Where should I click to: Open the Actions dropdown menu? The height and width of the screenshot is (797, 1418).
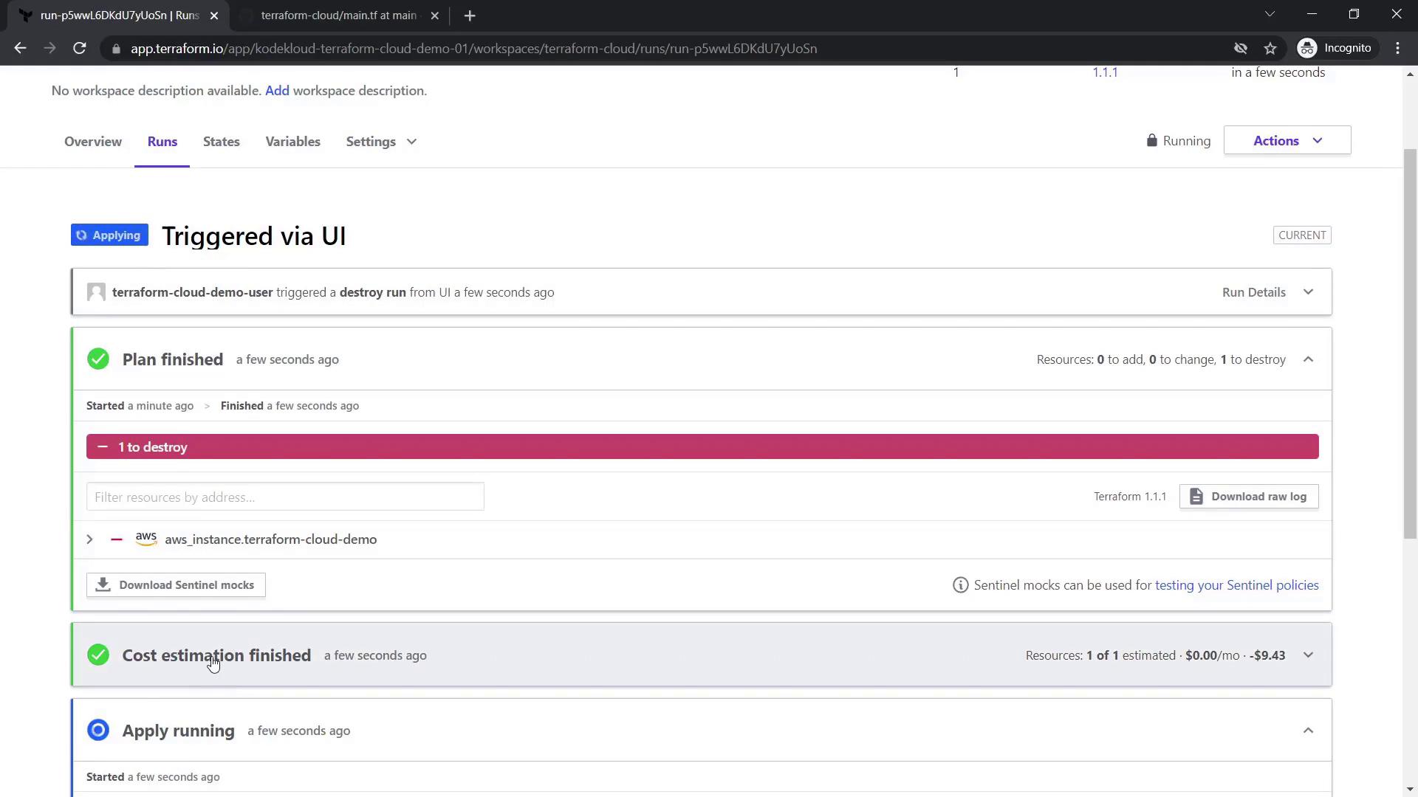[x=1287, y=141]
